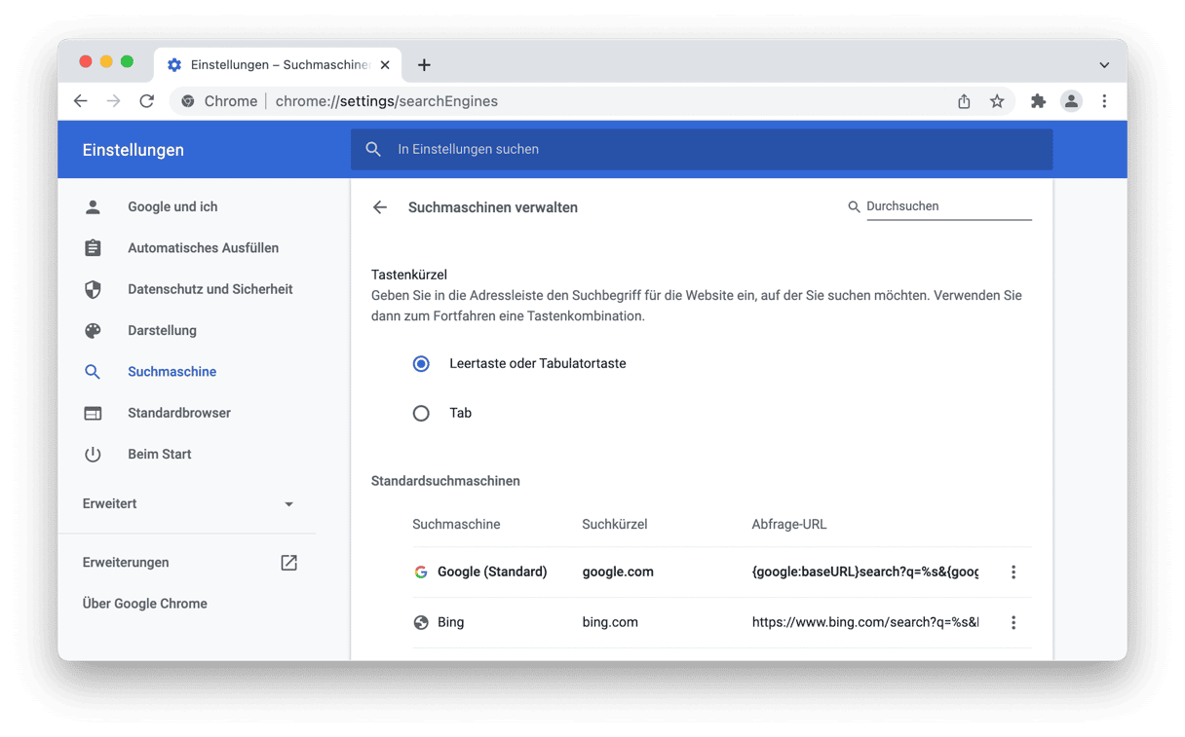Bookmark this page with the star icon
The image size is (1185, 737).
[x=997, y=101]
